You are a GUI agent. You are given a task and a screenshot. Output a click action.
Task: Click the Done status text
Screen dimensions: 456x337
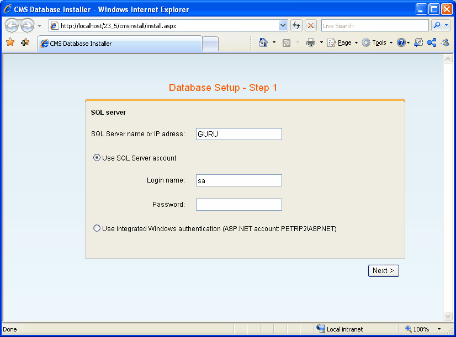(x=10, y=329)
